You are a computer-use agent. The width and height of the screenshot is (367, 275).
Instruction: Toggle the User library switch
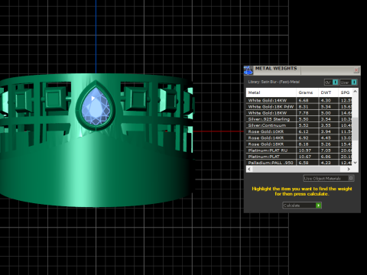(x=349, y=82)
